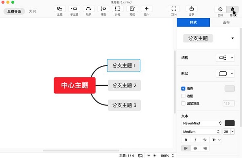Enable the 固定宽度 fixed width checkbox
This screenshot has width=242, height=158.
[183, 103]
